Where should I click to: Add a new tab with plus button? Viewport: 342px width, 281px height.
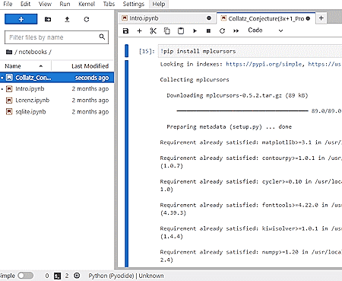point(321,18)
